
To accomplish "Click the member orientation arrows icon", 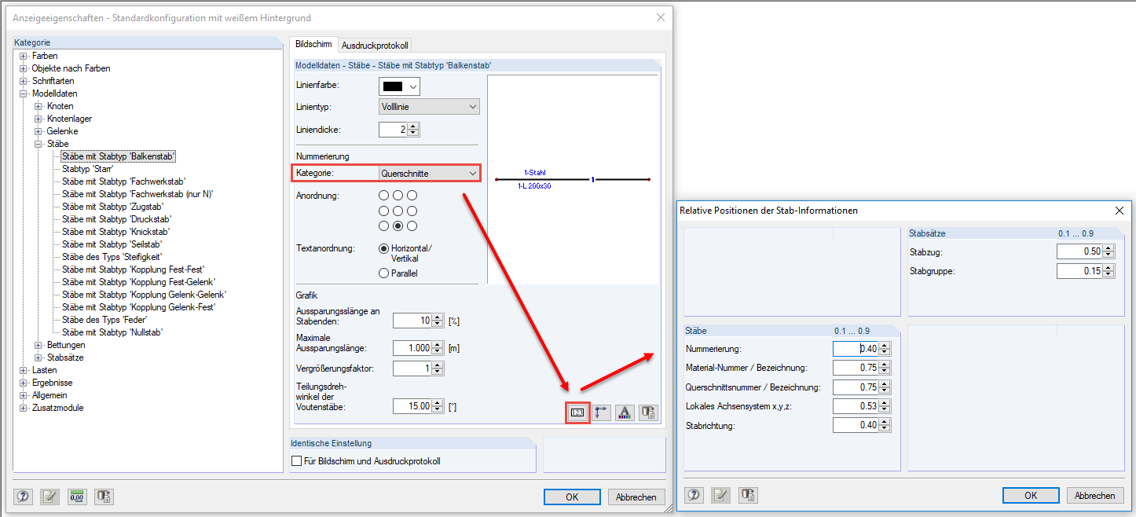I will (x=601, y=412).
